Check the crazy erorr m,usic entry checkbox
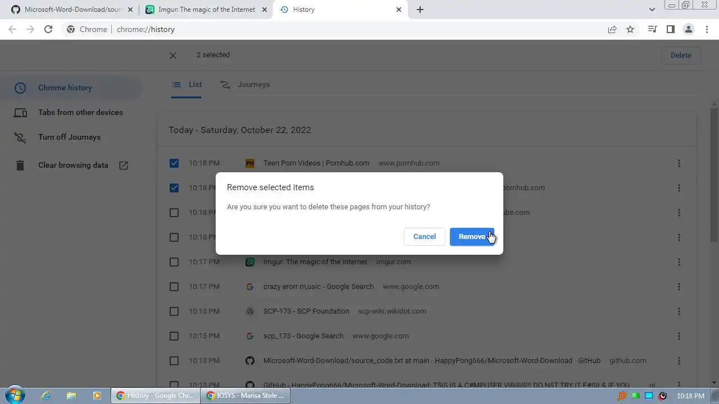 pos(174,287)
